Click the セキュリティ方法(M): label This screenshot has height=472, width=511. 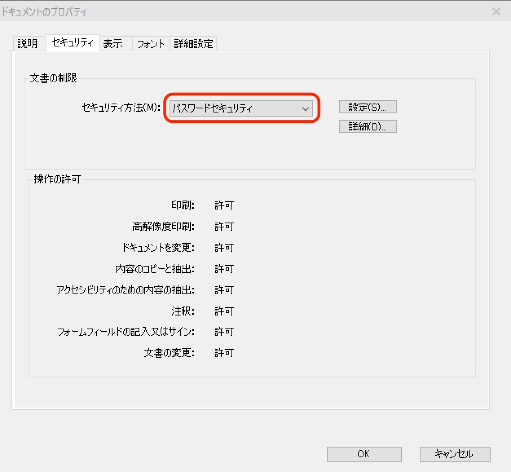click(121, 108)
